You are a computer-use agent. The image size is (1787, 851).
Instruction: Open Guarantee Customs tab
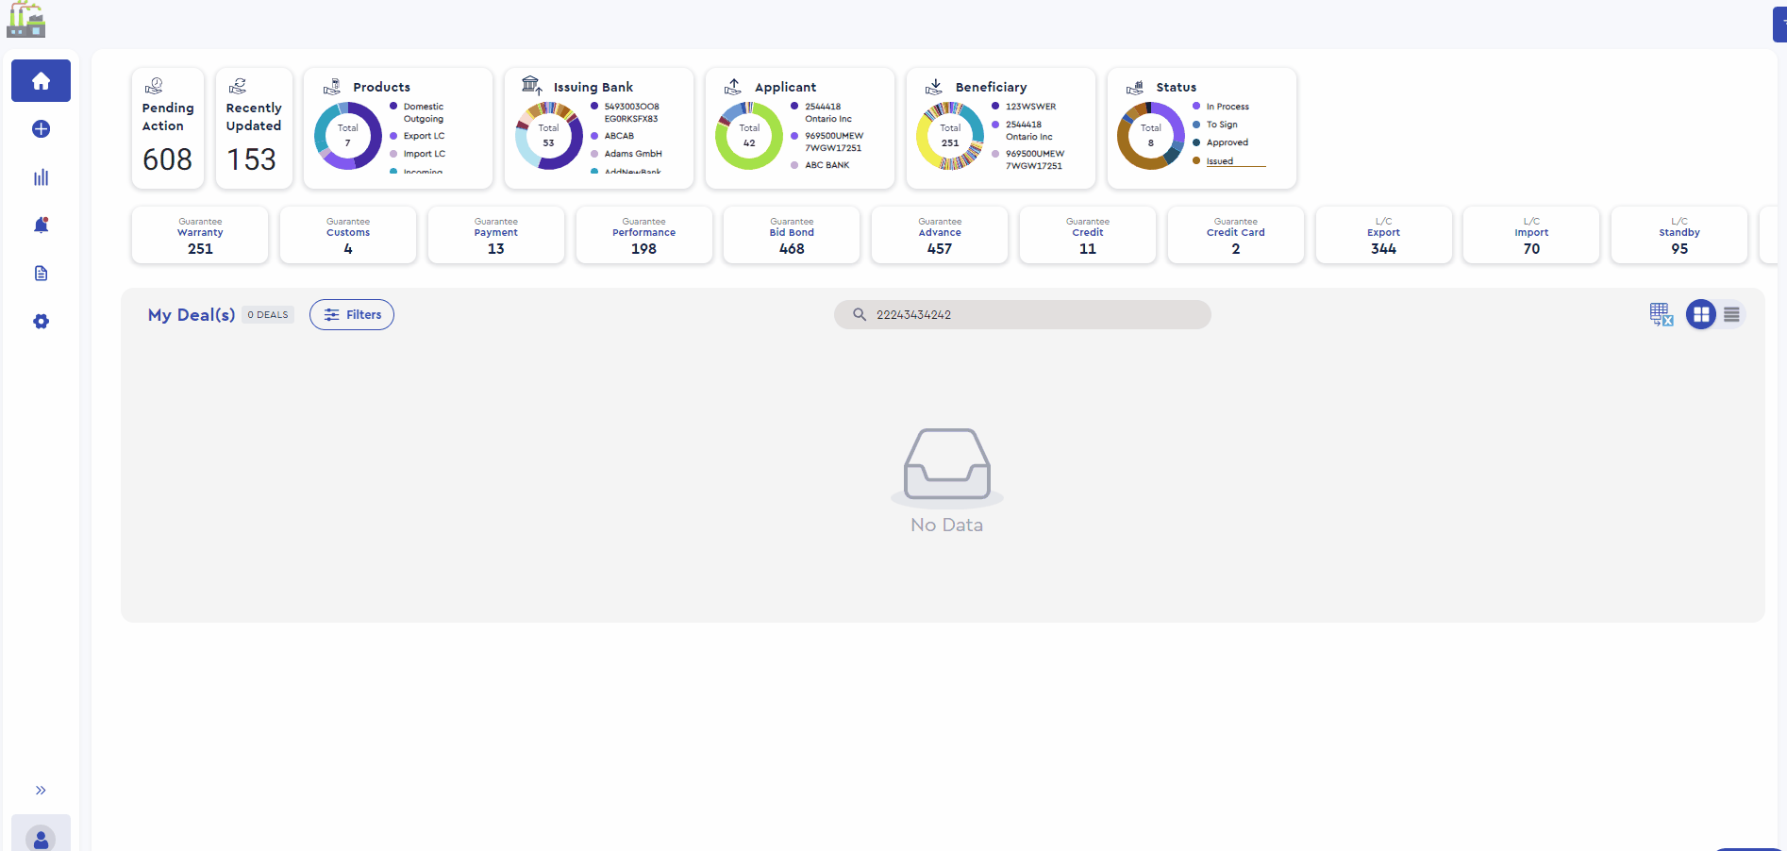tap(348, 235)
